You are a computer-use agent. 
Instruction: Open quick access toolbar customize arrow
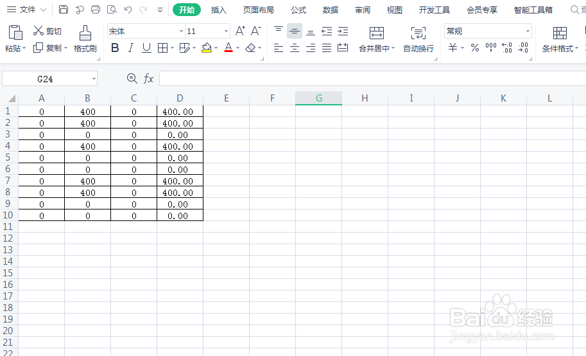(x=160, y=10)
